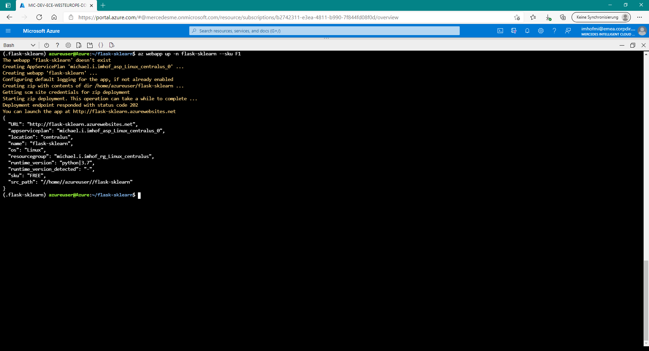Click the "sku": "FREE" output line
This screenshot has height=351, width=649.
(27, 175)
